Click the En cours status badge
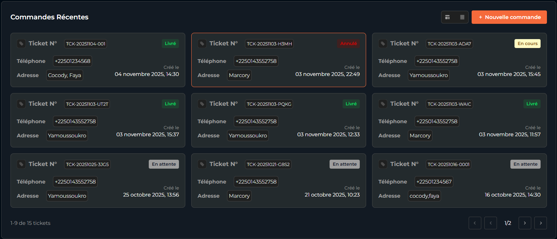Viewport: 557px width, 239px height. (527, 44)
